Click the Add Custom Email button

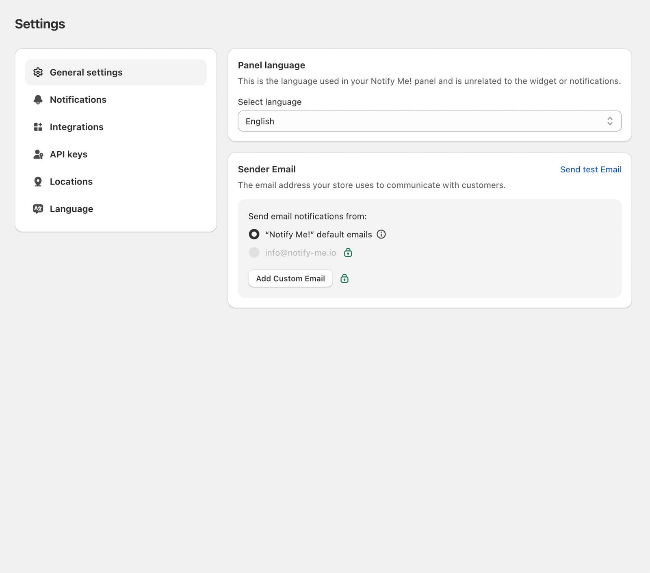pyautogui.click(x=290, y=278)
